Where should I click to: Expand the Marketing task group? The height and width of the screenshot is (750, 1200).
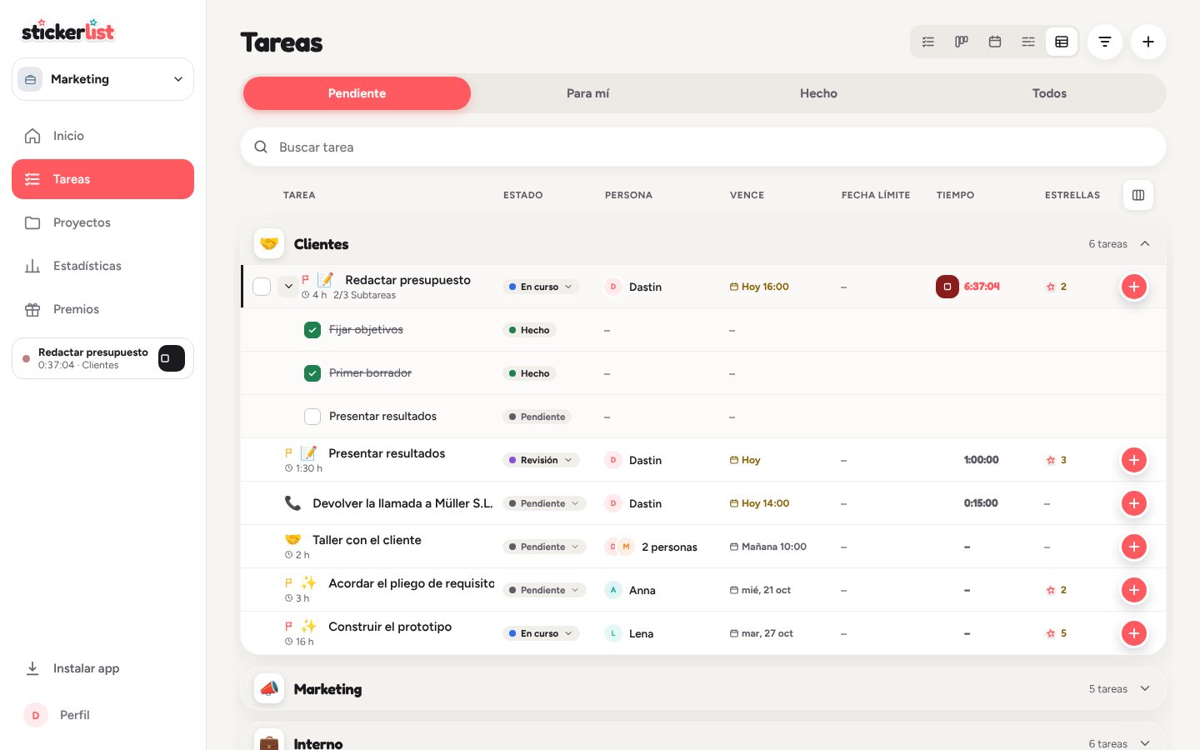point(1145,689)
